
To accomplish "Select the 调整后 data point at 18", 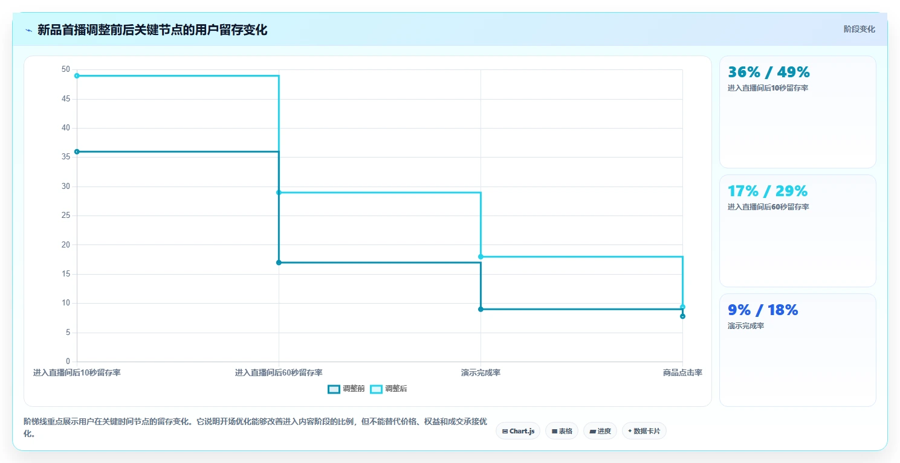I will (481, 257).
